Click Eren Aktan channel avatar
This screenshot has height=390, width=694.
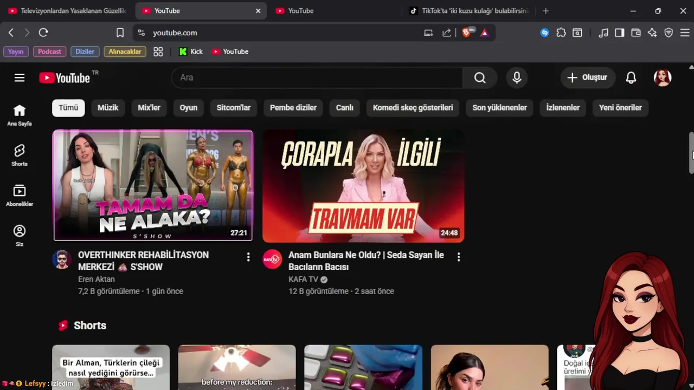(x=62, y=259)
